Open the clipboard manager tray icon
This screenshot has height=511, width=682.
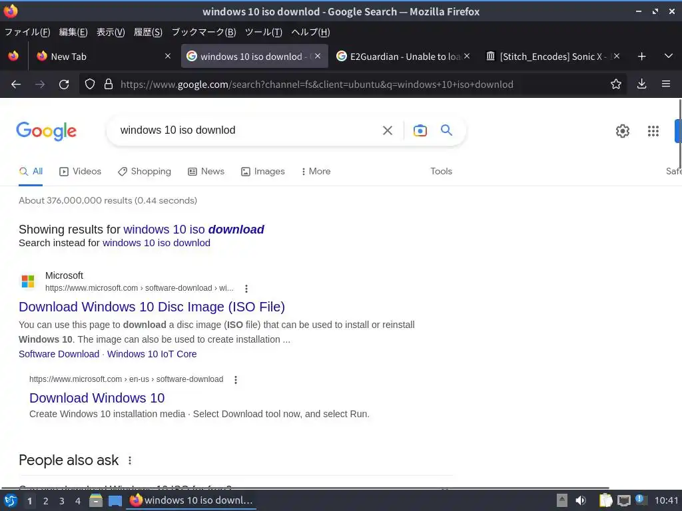(x=605, y=500)
